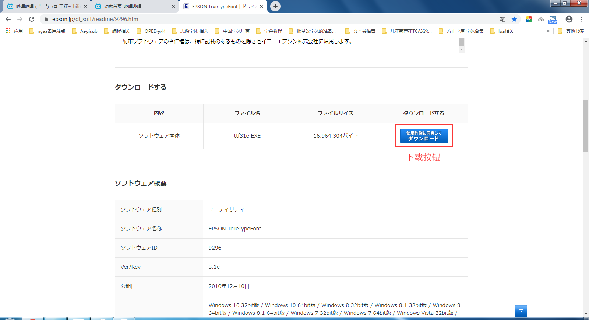The image size is (589, 320).
Task: Click the back-to-top arrow button
Action: [521, 311]
